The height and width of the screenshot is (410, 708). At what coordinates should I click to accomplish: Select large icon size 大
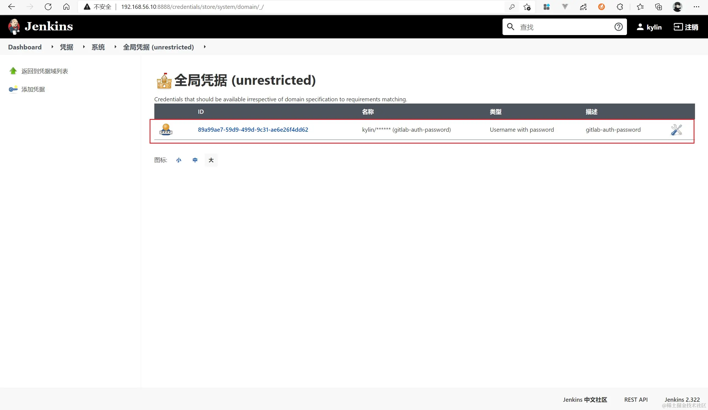coord(211,160)
